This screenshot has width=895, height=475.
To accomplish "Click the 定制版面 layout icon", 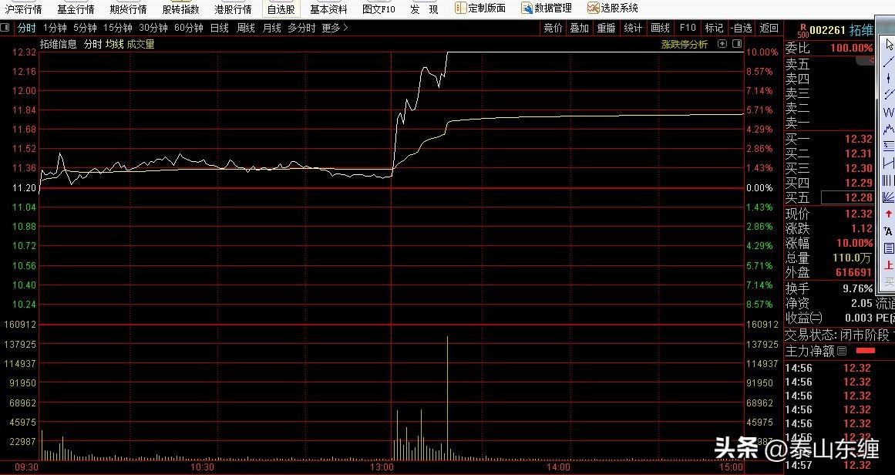I will pyautogui.click(x=461, y=8).
